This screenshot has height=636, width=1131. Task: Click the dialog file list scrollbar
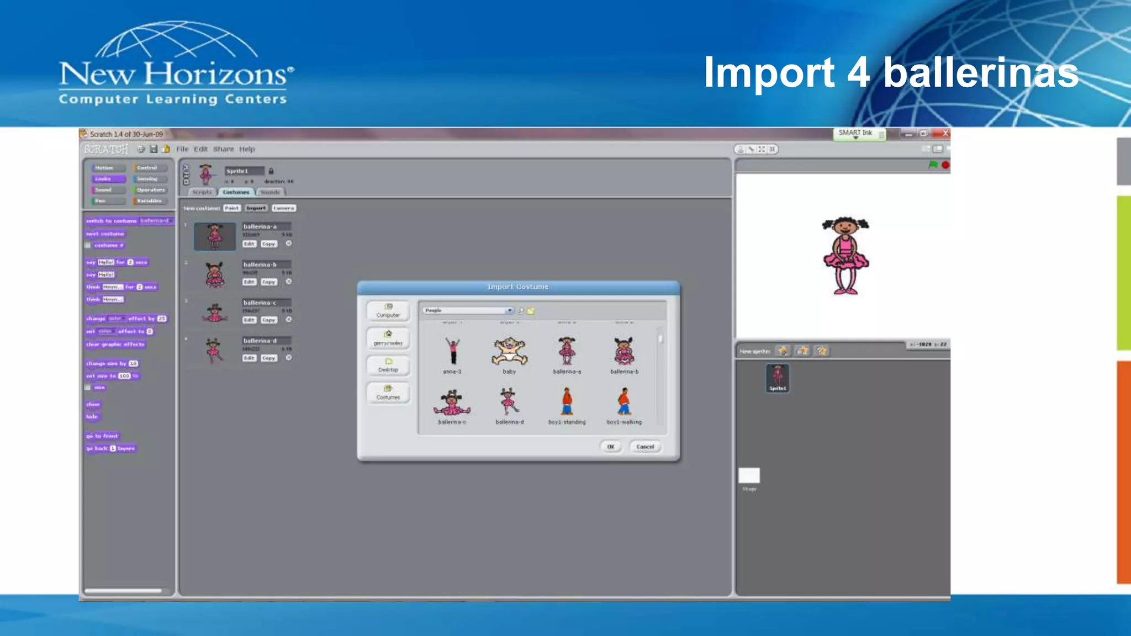click(660, 337)
